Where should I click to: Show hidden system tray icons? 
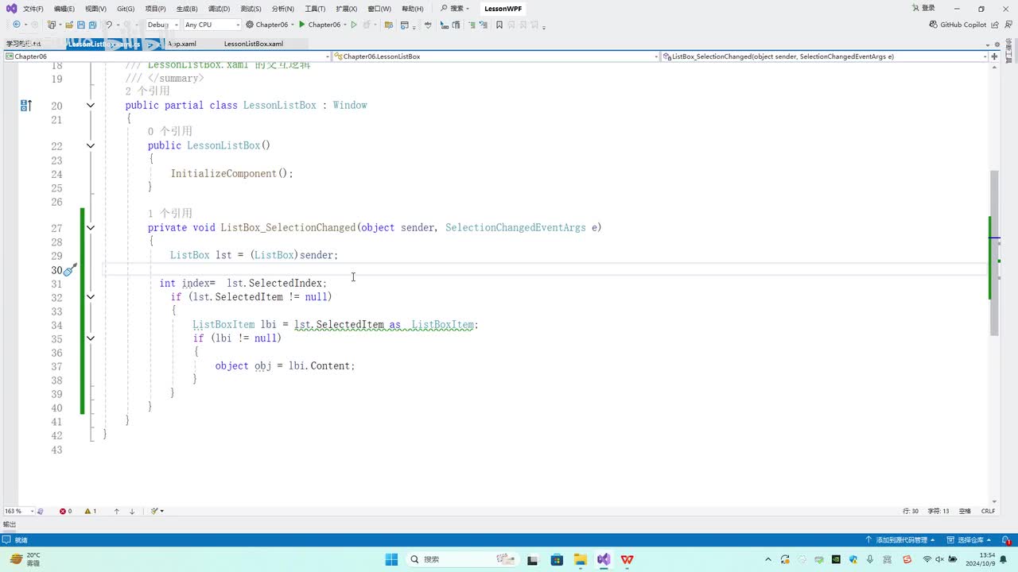pos(768,559)
